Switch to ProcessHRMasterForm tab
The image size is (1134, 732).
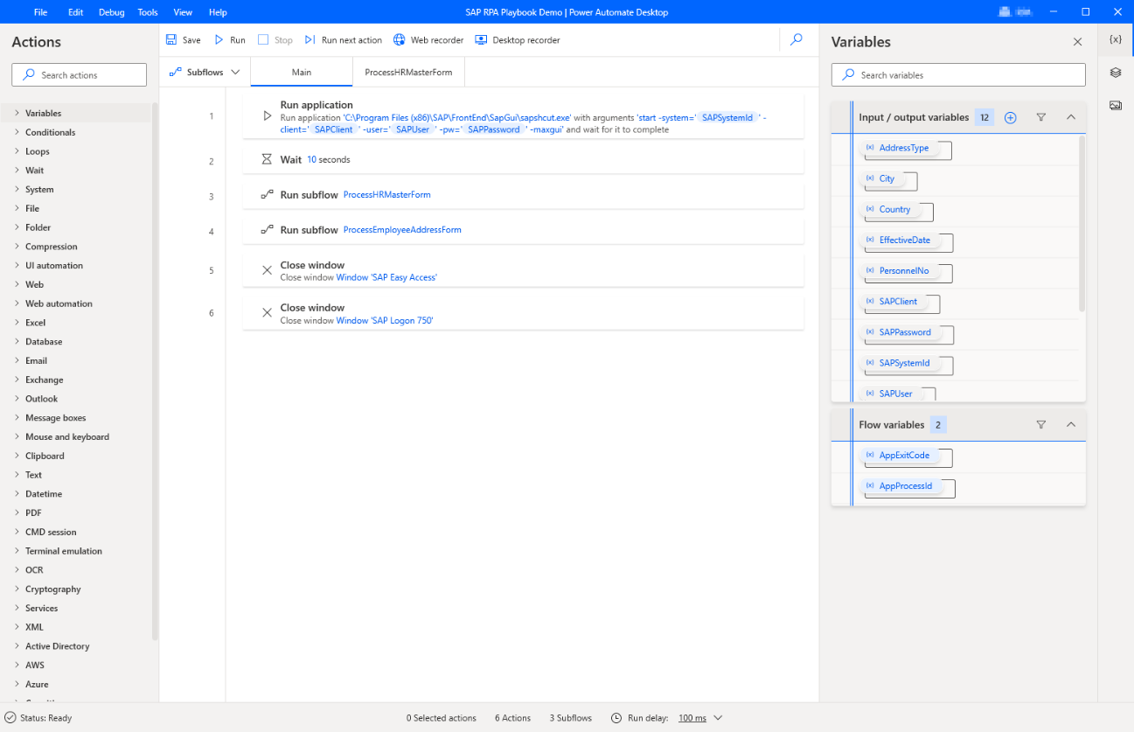point(408,73)
